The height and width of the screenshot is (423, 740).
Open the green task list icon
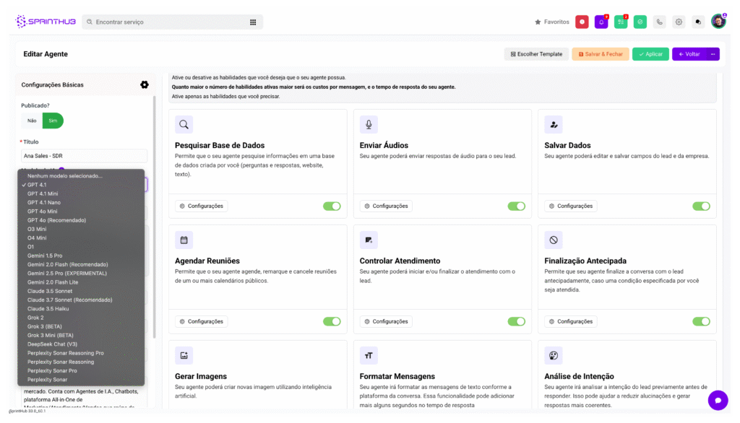(621, 22)
